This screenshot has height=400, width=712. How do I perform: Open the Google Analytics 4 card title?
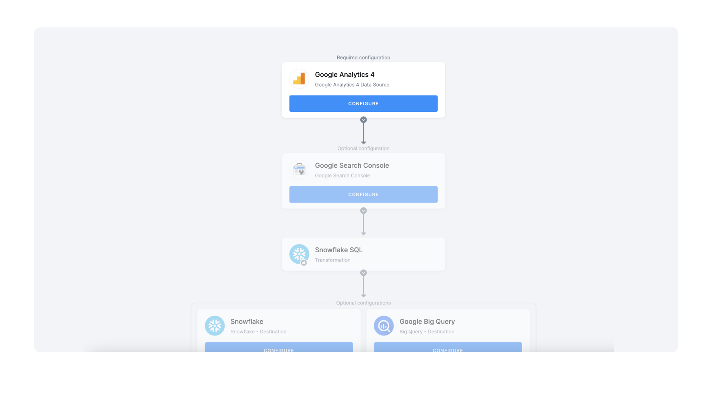345,74
